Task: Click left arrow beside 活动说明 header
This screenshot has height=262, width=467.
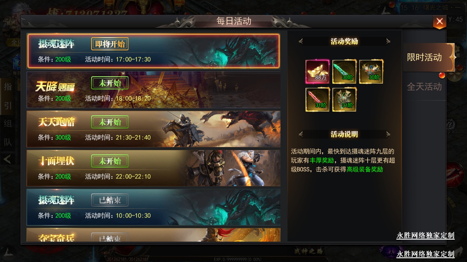Action: 301,134
